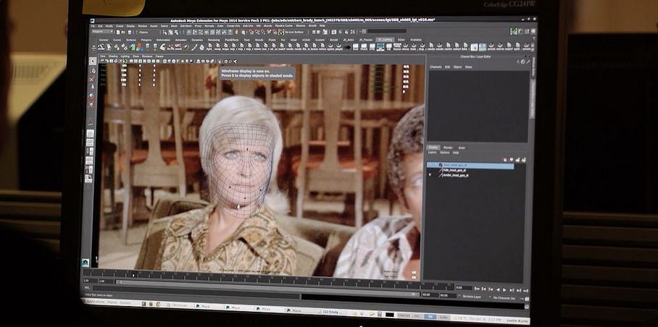Open the Applications menu in OS panel

click(96, 302)
